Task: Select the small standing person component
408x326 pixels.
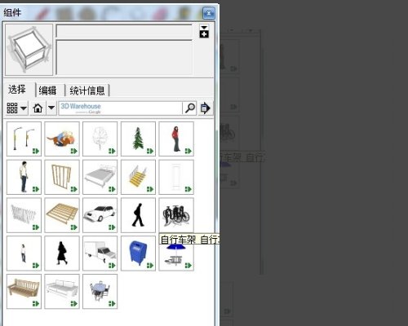Action: pos(24,253)
